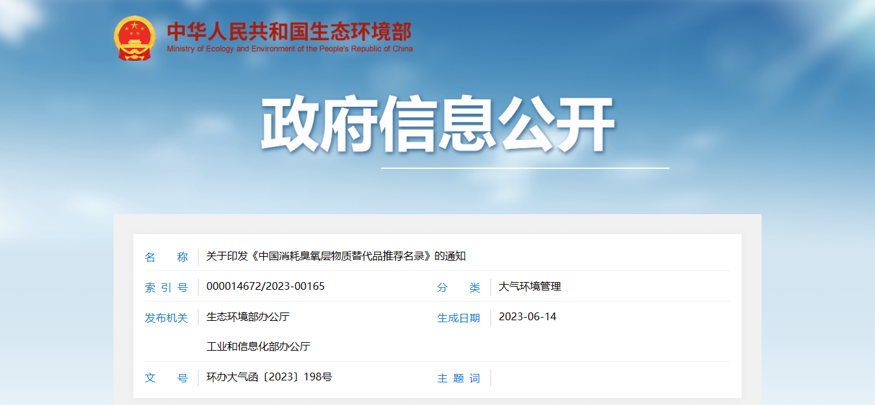Click the national emblem logo
The height and width of the screenshot is (405, 875).
[x=134, y=38]
